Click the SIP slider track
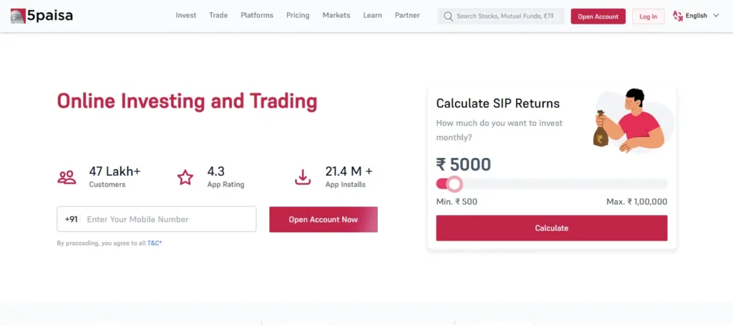 pyautogui.click(x=552, y=184)
